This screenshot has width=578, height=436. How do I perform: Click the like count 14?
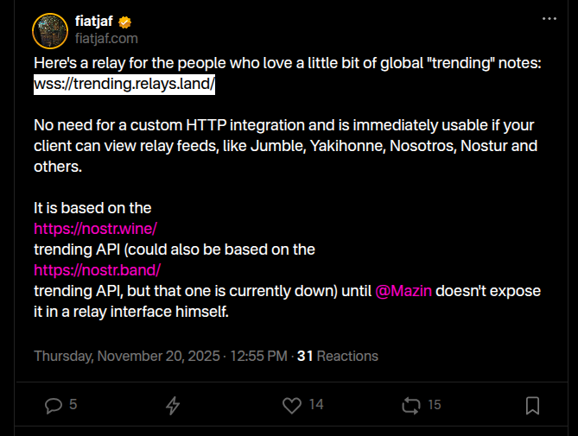315,404
